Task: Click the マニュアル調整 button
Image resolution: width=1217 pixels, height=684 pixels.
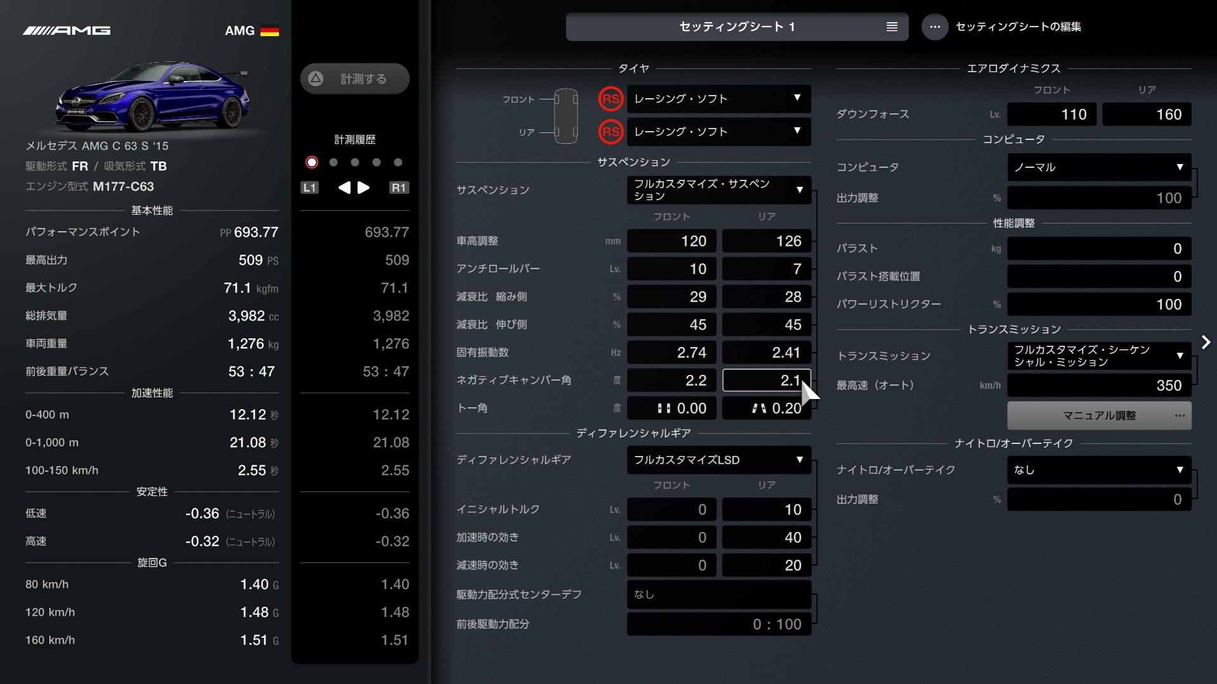Action: click(1099, 415)
